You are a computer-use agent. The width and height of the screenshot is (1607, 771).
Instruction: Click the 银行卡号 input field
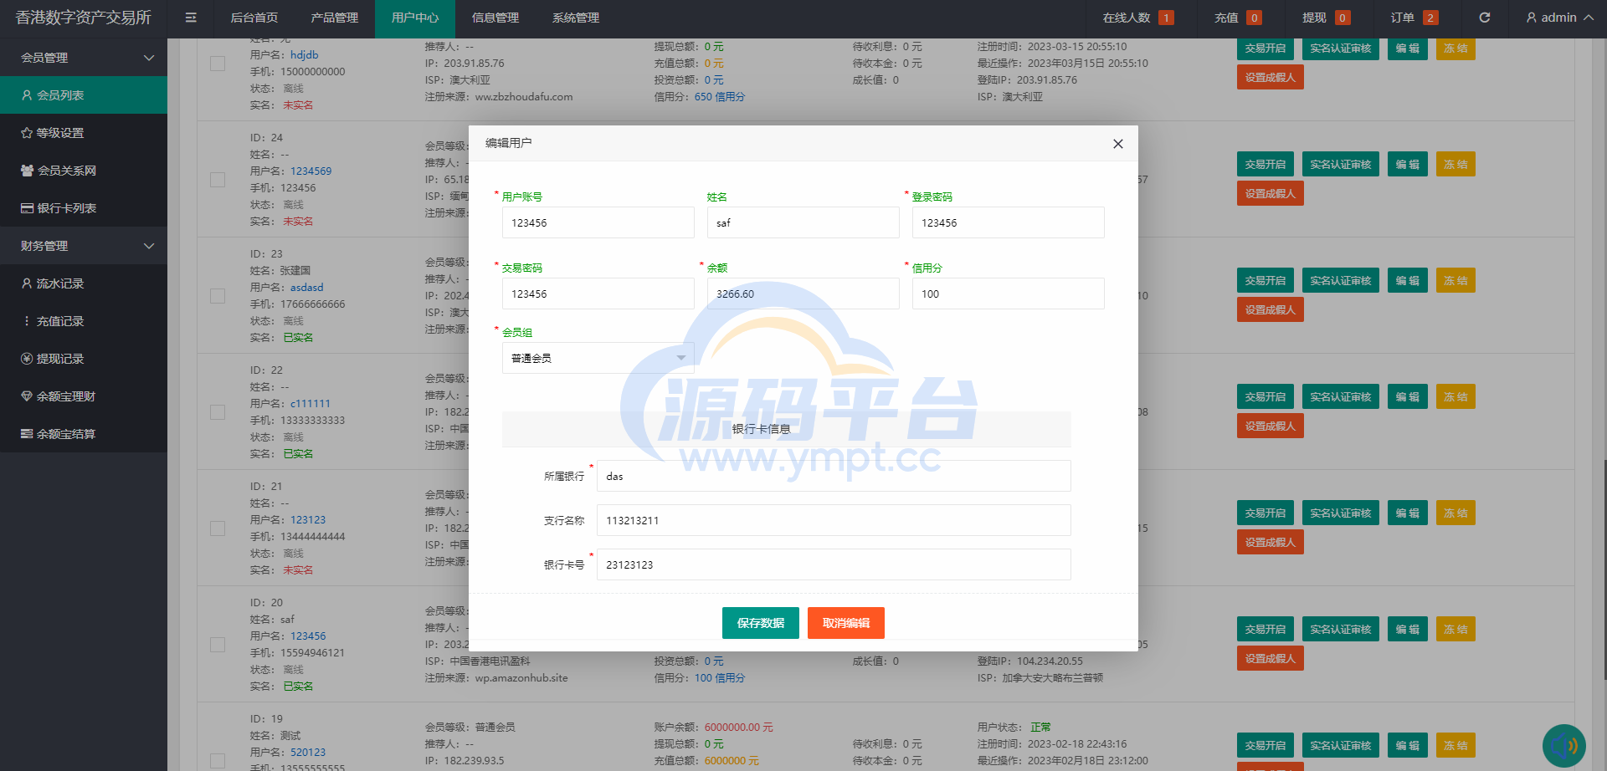[x=834, y=564]
